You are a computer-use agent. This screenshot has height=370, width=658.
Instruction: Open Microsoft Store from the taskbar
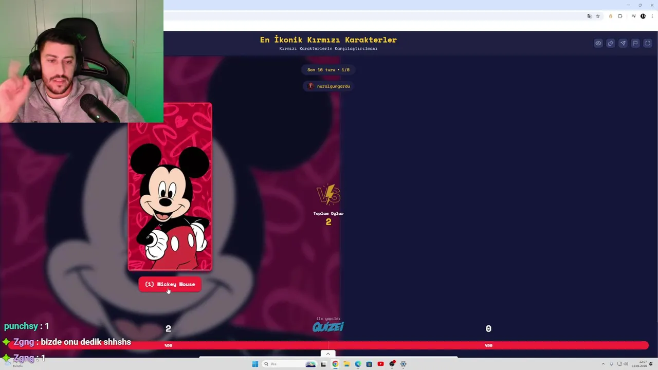click(x=369, y=364)
